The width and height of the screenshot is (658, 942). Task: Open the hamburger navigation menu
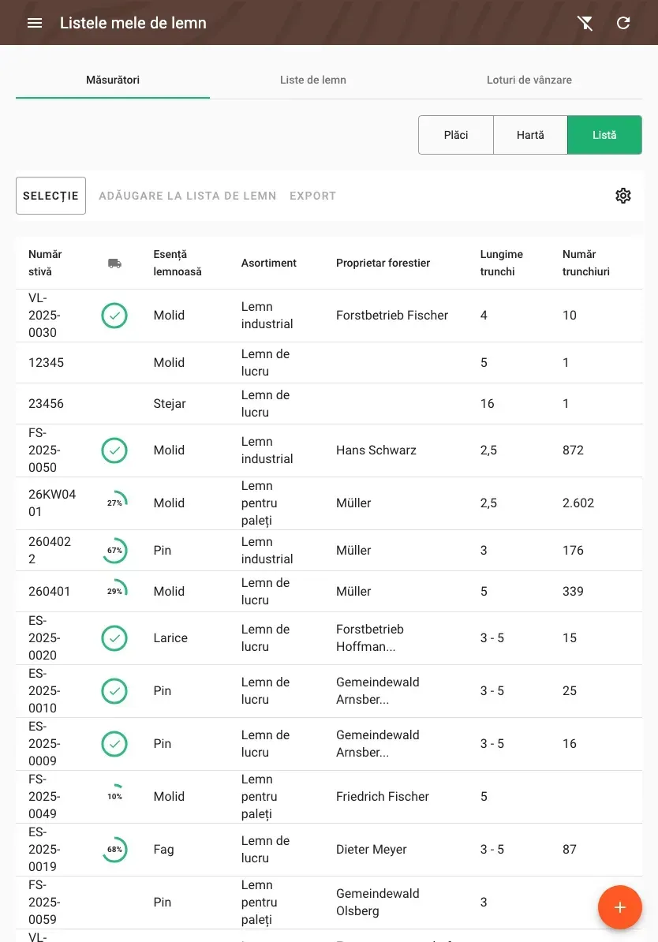tap(35, 23)
